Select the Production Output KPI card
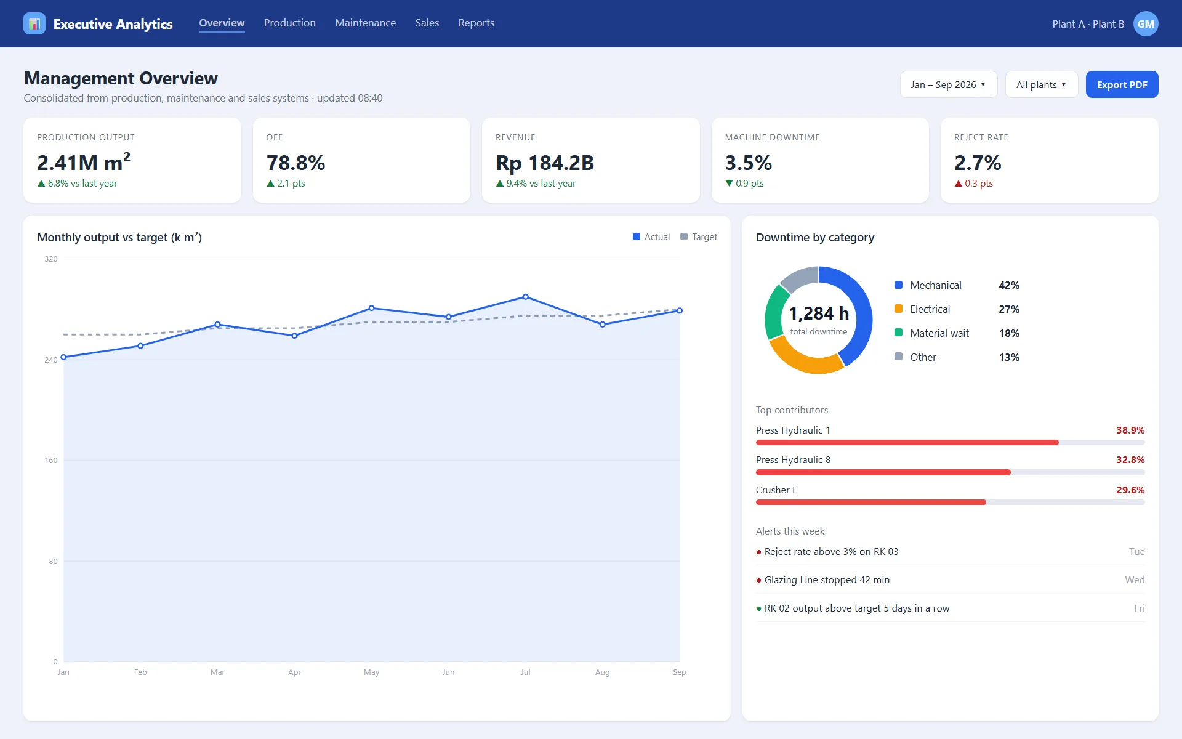1182x739 pixels. [x=132, y=160]
